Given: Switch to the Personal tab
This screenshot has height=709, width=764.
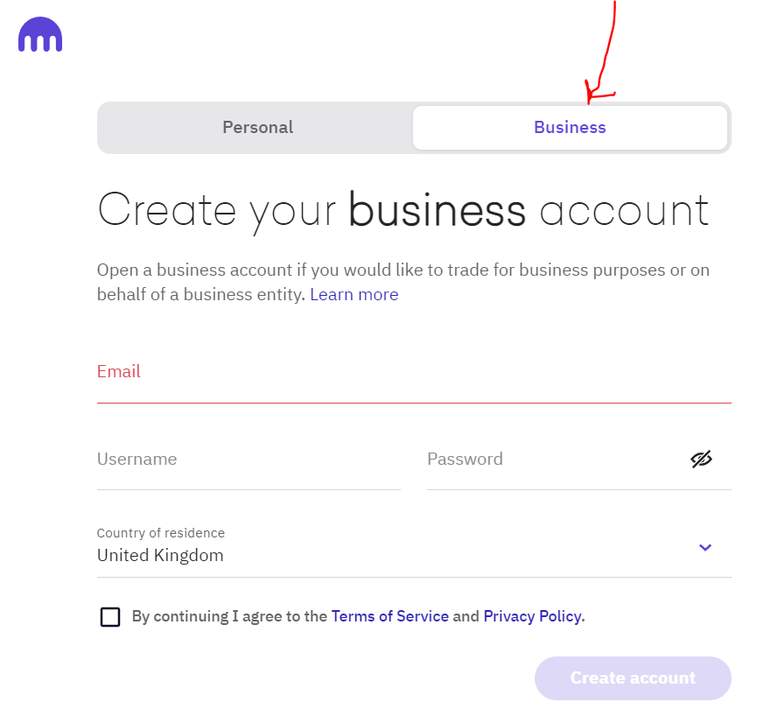Looking at the screenshot, I should pos(257,128).
